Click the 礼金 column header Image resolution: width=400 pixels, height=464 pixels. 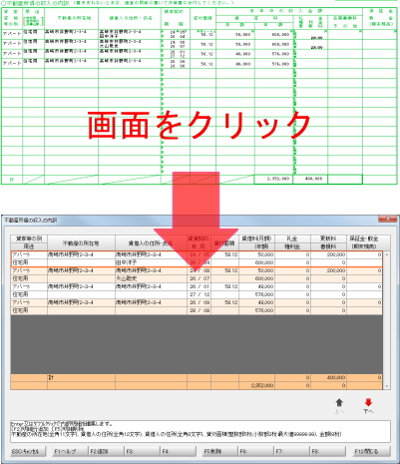(x=292, y=238)
